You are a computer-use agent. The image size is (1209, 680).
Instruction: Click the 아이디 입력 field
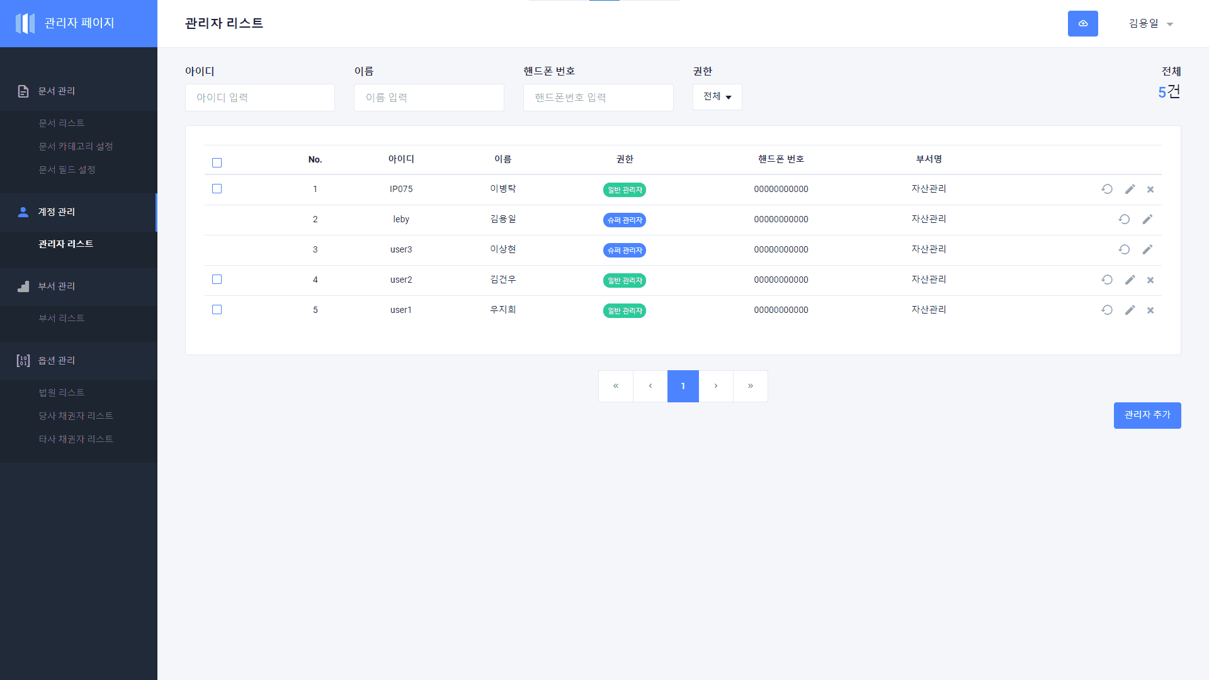click(260, 98)
